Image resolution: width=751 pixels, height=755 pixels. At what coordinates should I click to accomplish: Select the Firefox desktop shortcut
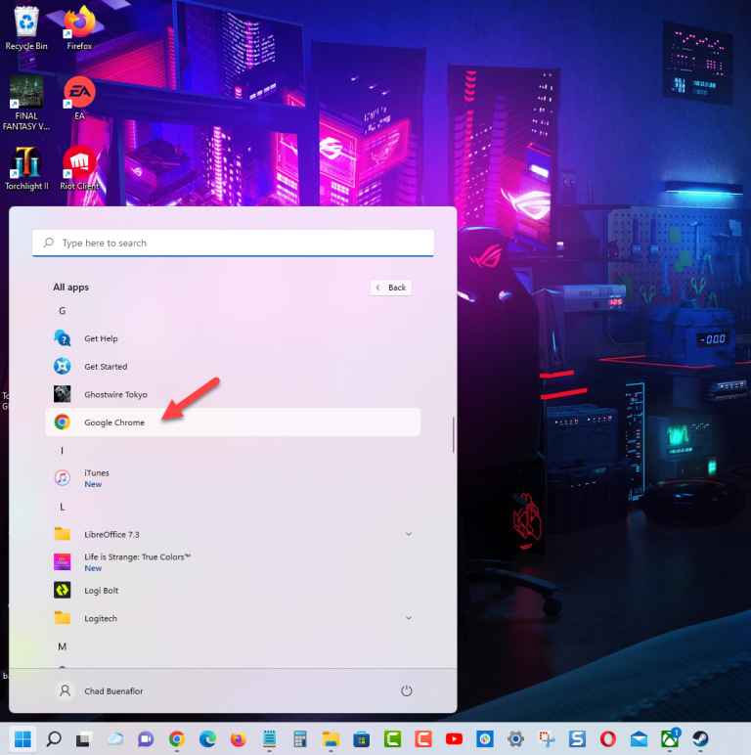[x=79, y=28]
